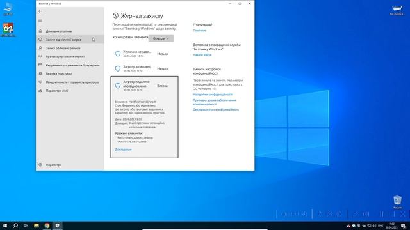This screenshot has width=410, height=230.
Task: Open the This PC desktop icon
Action: coord(8,8)
